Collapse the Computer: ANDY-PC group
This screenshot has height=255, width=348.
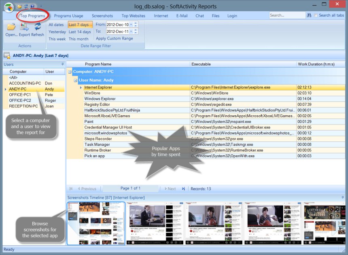tap(70, 72)
